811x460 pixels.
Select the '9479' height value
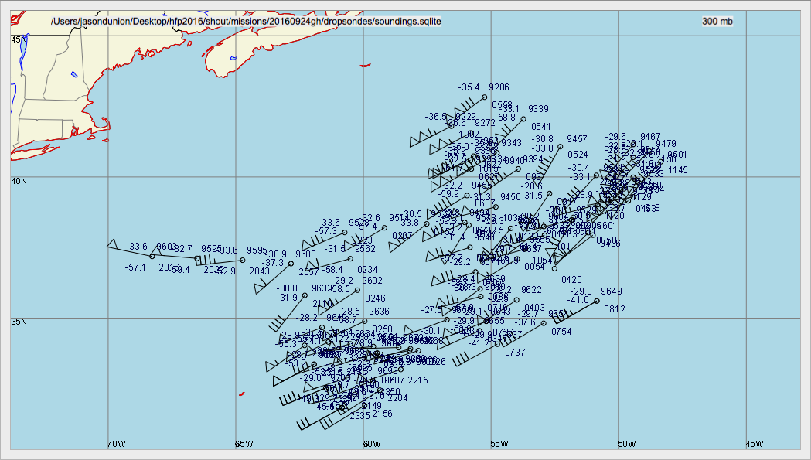click(x=666, y=144)
